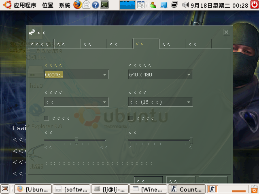Toggle the checkbox under the right dropdowns
The width and height of the screenshot is (259, 194).
click(131, 118)
